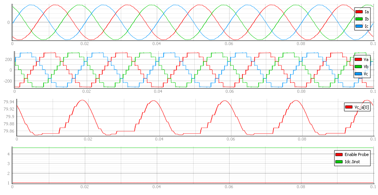The height and width of the screenshot is (195, 378).
Task: Click the 79.94 y-axis tick label
Action: click(x=8, y=102)
